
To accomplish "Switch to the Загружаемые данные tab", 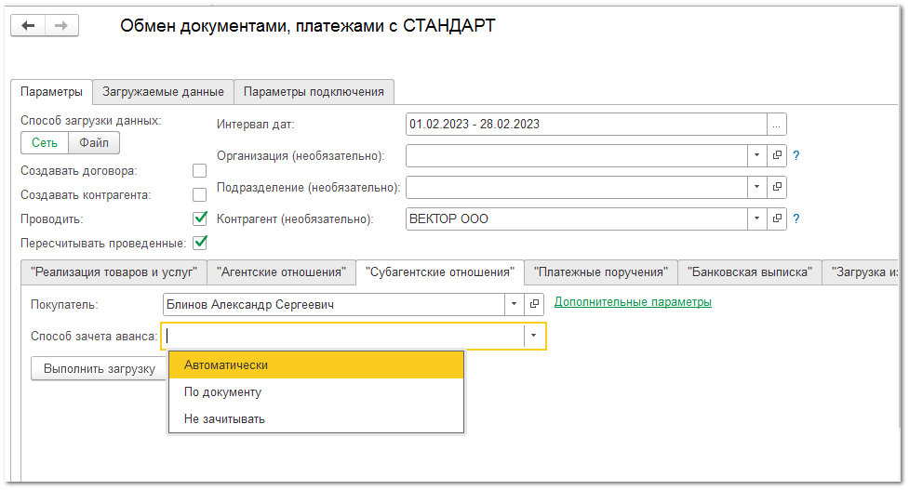I will (x=163, y=92).
